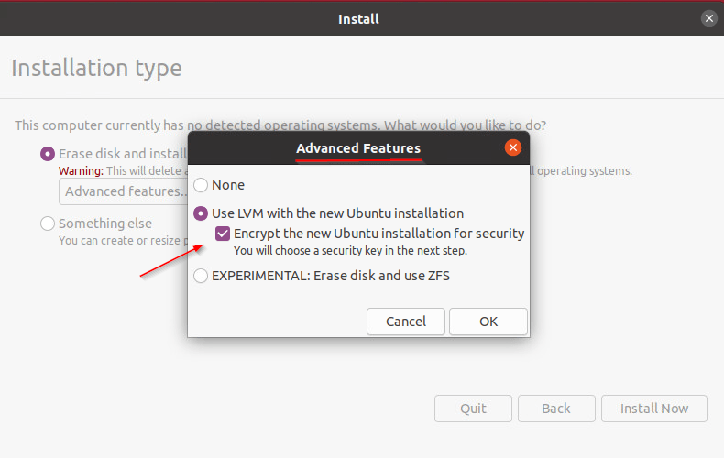Viewport: 724px width, 458px height.
Task: Go Back to the previous step
Action: (x=556, y=409)
